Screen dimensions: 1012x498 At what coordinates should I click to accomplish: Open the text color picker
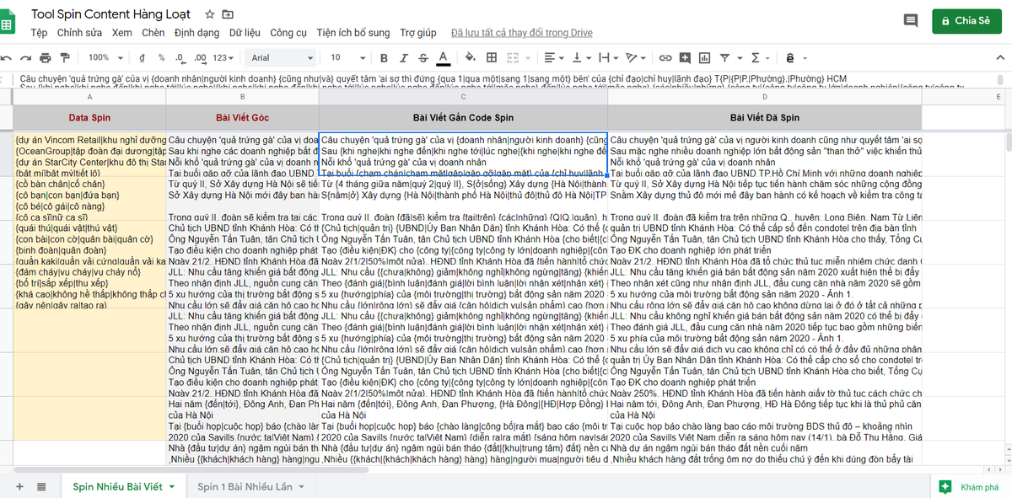coord(444,57)
